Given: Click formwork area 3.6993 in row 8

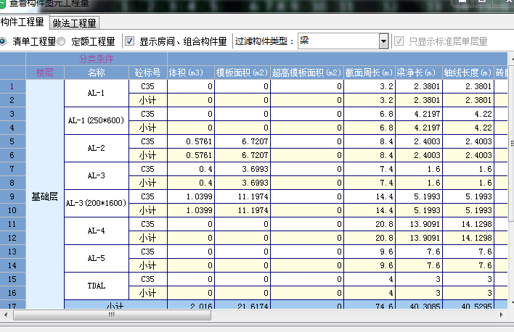Looking at the screenshot, I should (242, 183).
